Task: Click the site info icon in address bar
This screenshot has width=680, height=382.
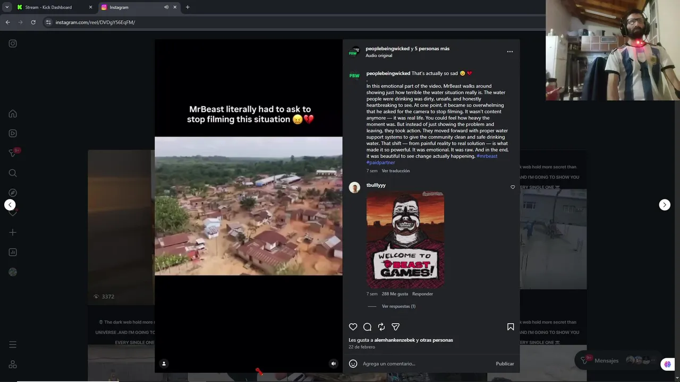Action: pyautogui.click(x=48, y=22)
